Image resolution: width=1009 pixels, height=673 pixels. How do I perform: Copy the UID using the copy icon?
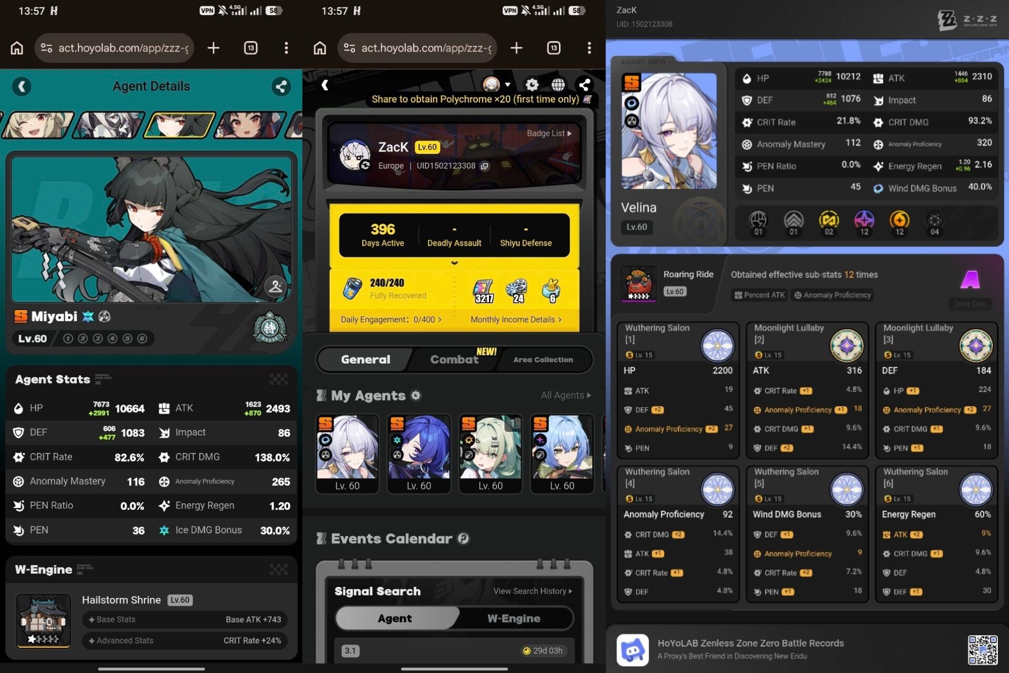(484, 166)
